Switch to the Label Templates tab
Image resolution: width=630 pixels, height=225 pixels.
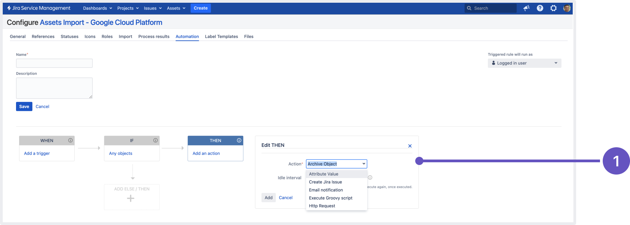point(221,36)
